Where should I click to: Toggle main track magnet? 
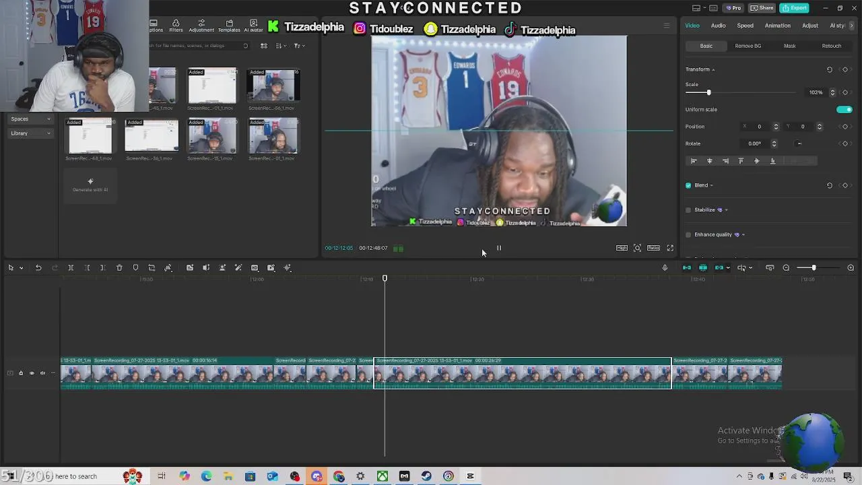[x=687, y=268]
